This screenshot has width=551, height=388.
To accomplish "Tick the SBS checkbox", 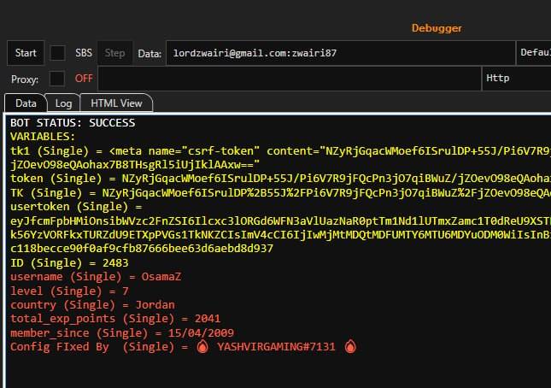I will 57,53.
